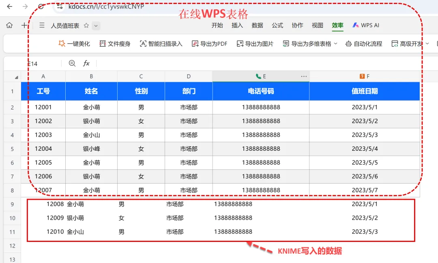Go to the WPS home icon
Screen dimensions: 438x263
[x=9, y=26]
